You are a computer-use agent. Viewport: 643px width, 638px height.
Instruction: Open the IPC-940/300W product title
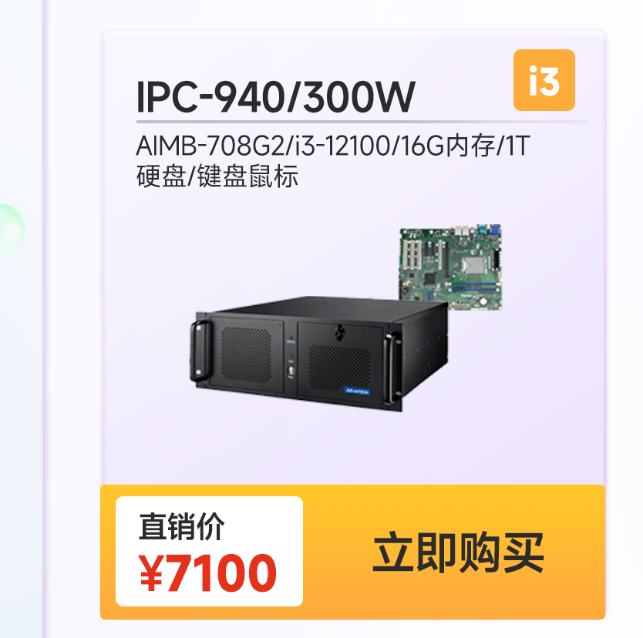point(275,97)
